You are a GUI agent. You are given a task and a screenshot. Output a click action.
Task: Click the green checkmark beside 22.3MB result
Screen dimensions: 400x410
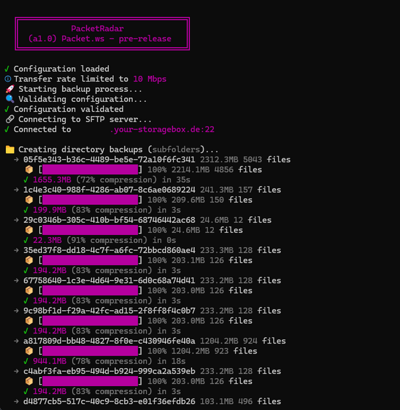click(26, 240)
